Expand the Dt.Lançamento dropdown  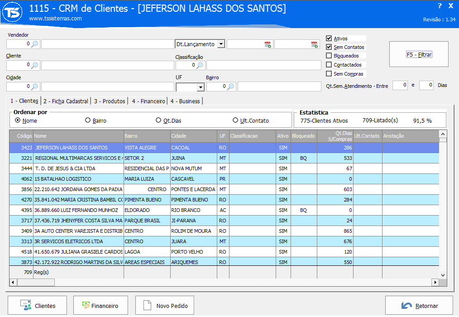click(220, 44)
